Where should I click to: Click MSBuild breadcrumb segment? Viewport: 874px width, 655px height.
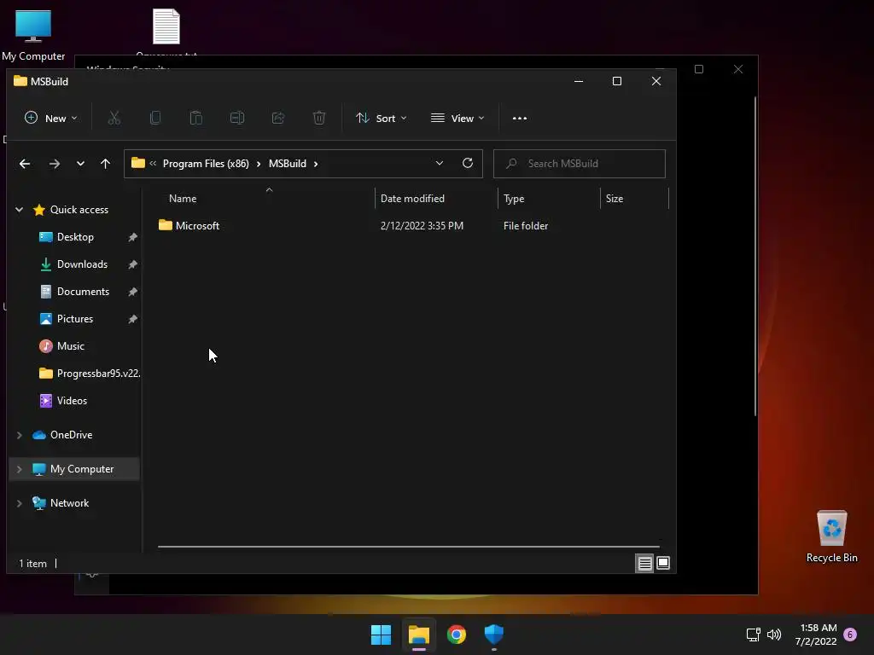tap(288, 164)
